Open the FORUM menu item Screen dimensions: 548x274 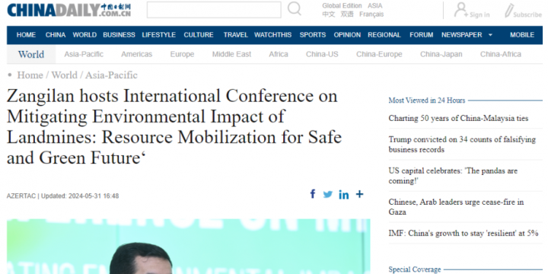pyautogui.click(x=421, y=35)
